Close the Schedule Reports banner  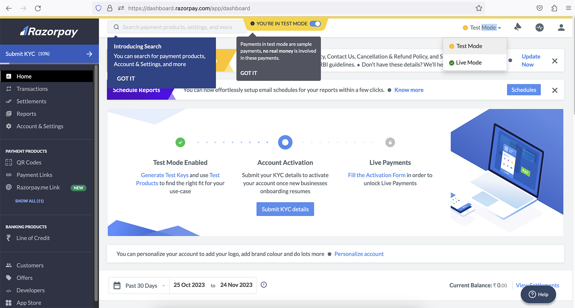point(555,90)
